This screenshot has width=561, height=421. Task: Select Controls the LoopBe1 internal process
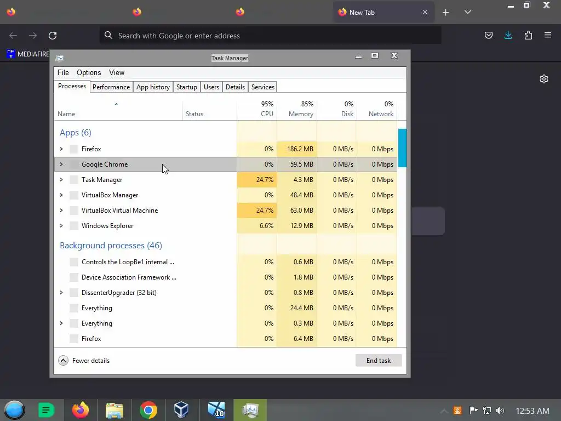click(x=128, y=261)
